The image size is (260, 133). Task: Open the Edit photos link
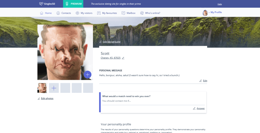47,98
